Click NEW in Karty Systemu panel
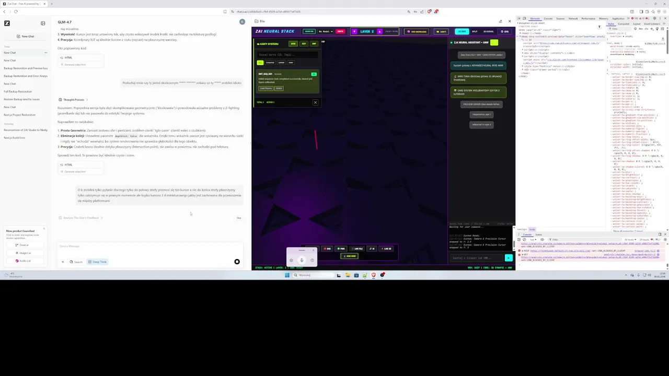This screenshot has width=669, height=376. tap(293, 44)
